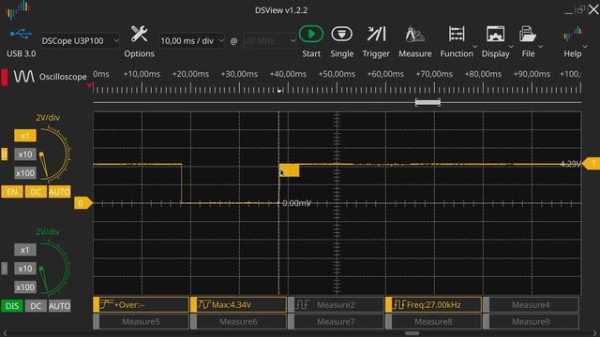This screenshot has height=337, width=600.
Task: Adjust channel 0 yellow volts/div dial
Action: tap(54, 154)
